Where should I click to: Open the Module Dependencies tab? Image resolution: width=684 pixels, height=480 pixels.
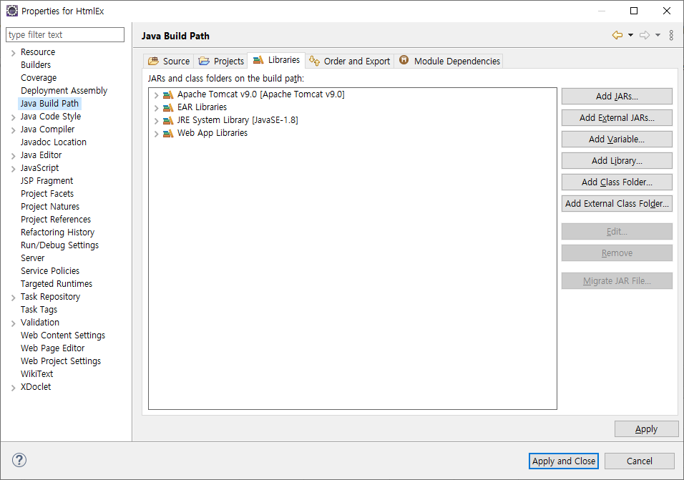449,61
